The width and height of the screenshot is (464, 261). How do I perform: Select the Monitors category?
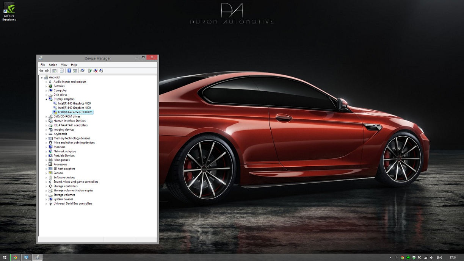click(59, 147)
